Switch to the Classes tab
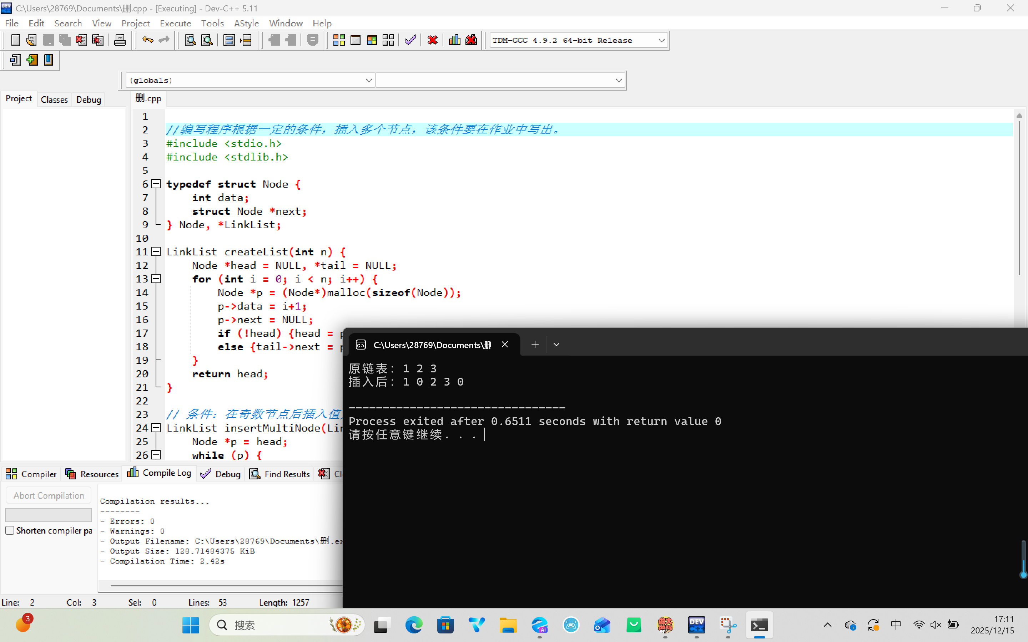 (54, 100)
